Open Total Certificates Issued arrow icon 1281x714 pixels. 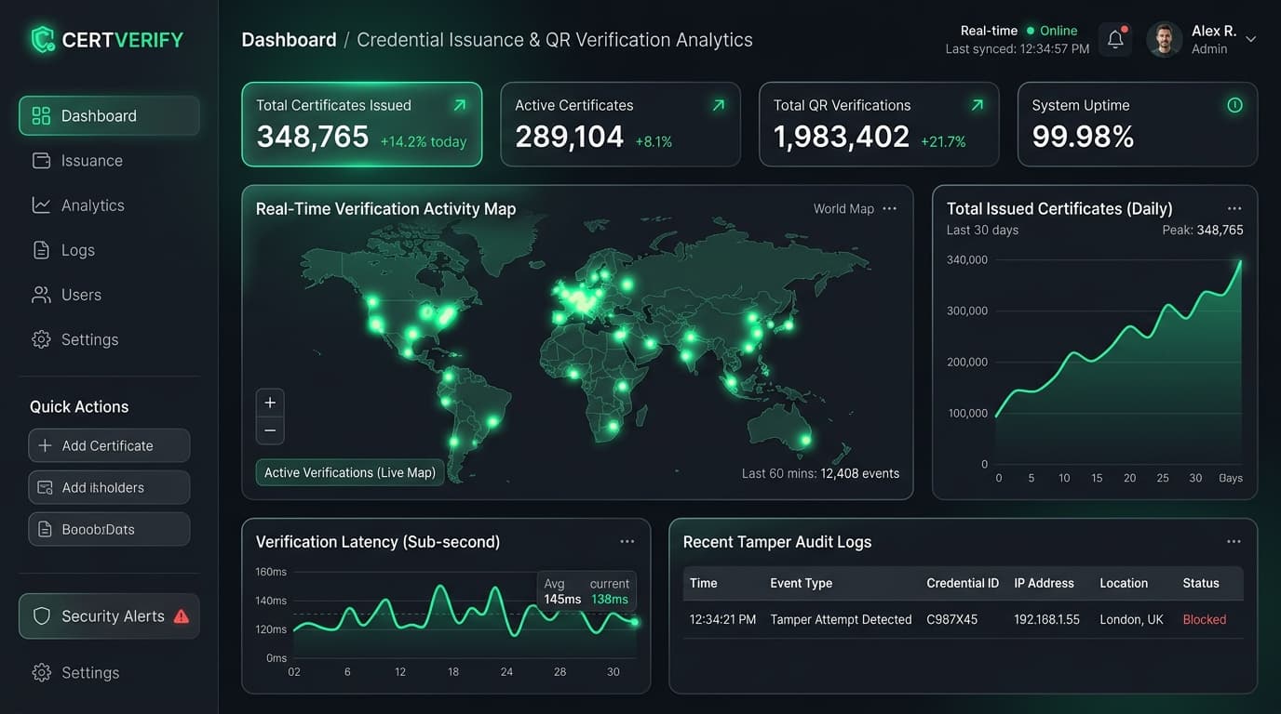(x=459, y=105)
